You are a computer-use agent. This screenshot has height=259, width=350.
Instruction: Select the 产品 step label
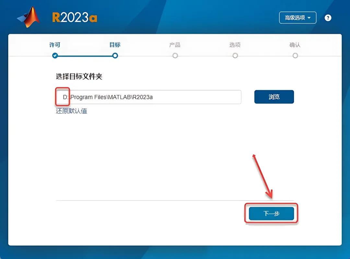coord(175,45)
